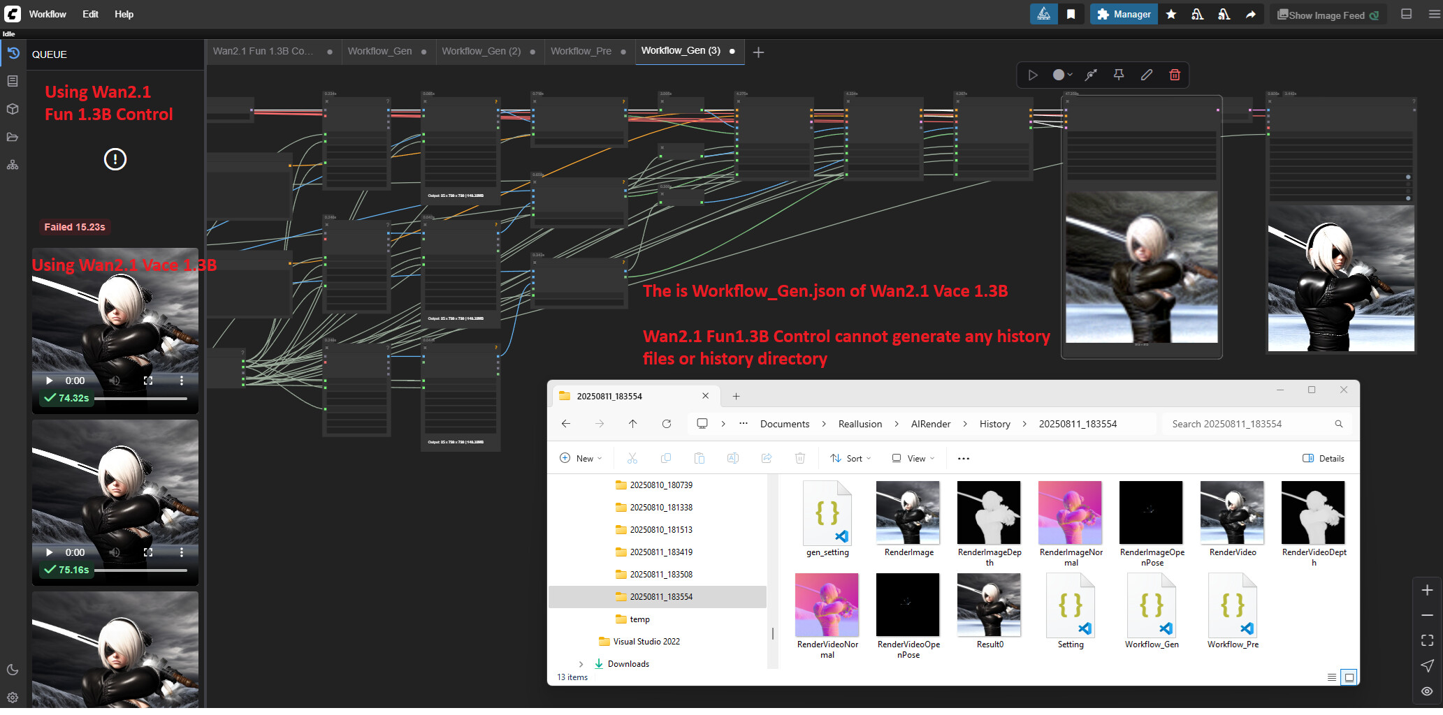
Task: Click Reallusion in the address breadcrumb
Action: (860, 424)
